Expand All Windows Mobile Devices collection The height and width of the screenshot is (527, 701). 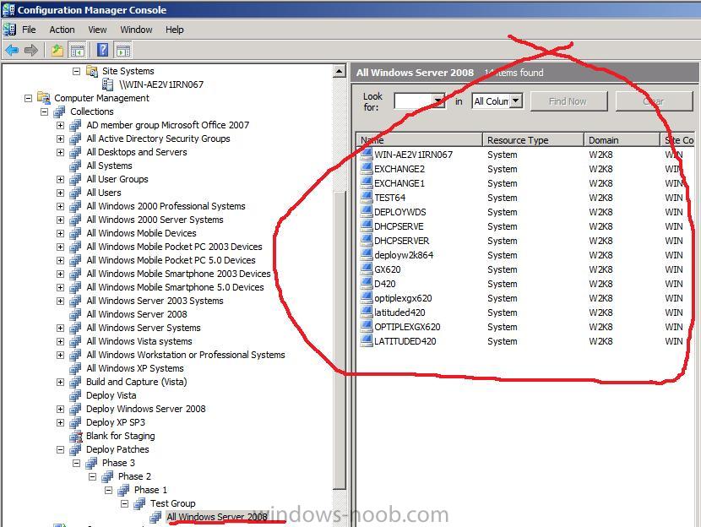tap(60, 233)
